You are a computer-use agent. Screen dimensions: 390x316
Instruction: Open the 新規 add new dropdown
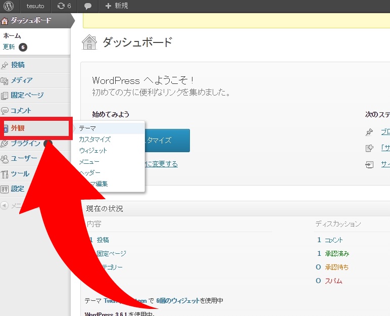click(x=117, y=6)
